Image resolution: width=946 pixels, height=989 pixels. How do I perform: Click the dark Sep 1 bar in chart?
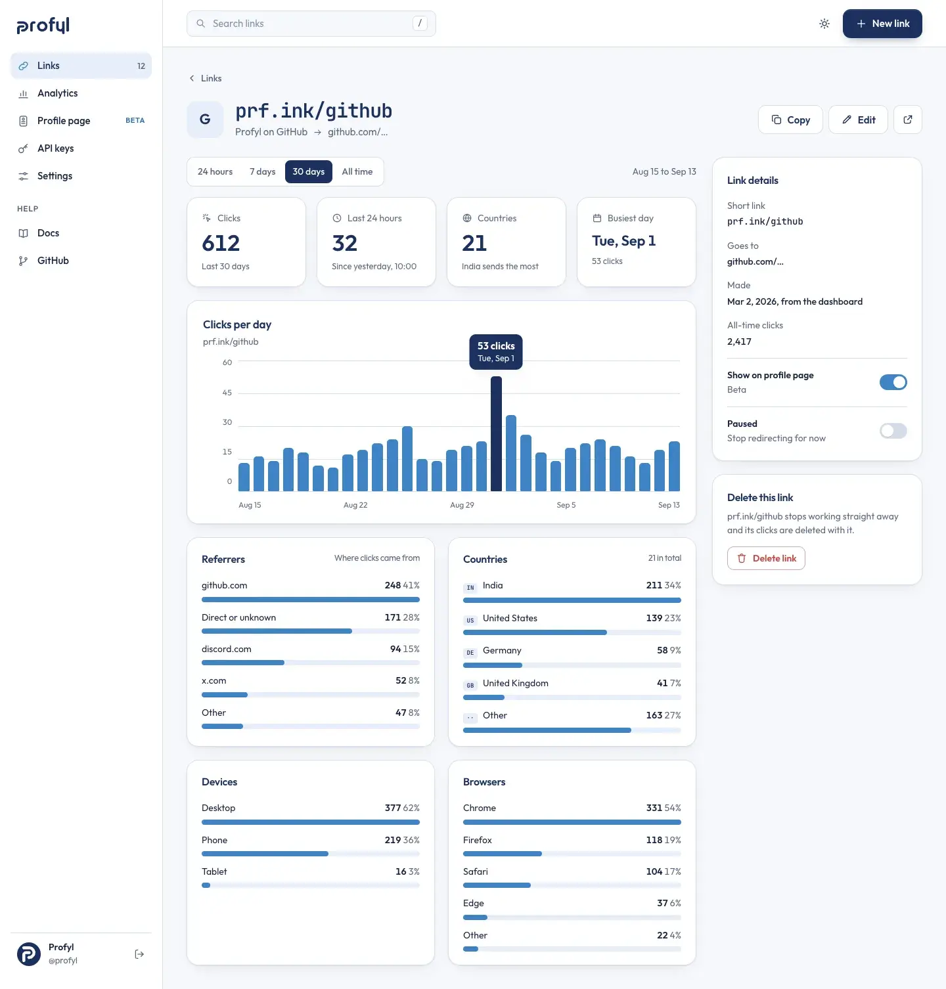click(x=496, y=433)
